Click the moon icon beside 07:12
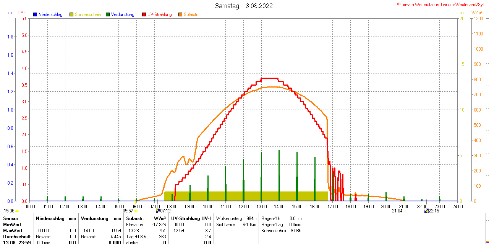 (x=157, y=211)
